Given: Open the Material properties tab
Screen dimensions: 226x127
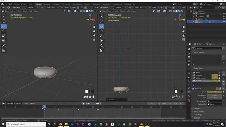Looking at the screenshot, I should coord(189,96).
